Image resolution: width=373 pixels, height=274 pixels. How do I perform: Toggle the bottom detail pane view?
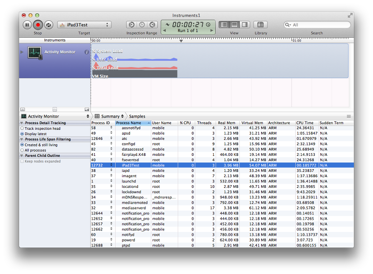(x=234, y=24)
